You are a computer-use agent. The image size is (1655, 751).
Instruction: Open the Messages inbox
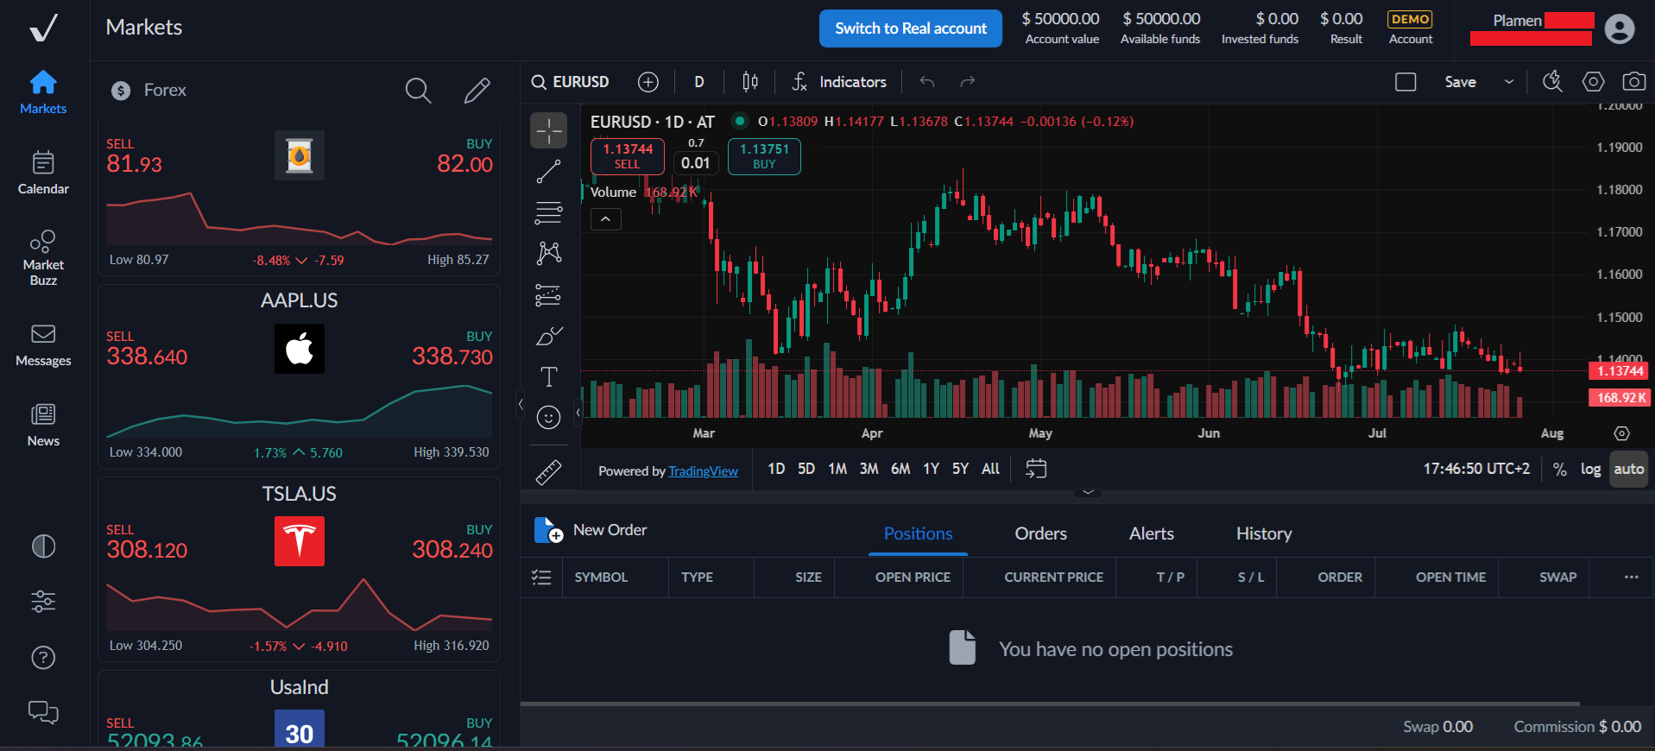(x=43, y=345)
